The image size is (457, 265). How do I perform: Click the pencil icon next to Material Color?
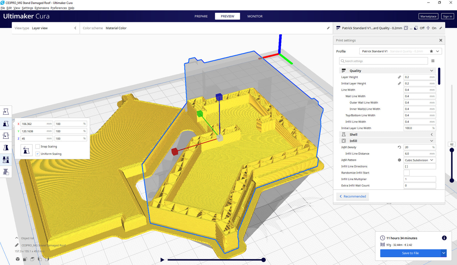(328, 28)
